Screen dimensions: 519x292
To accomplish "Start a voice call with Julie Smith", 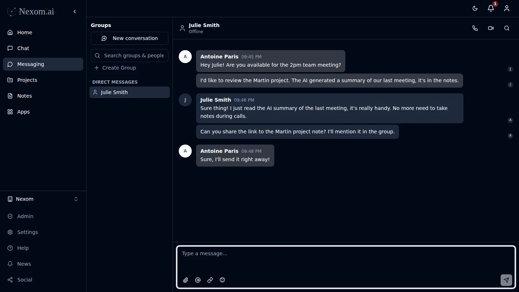I will click(x=475, y=28).
